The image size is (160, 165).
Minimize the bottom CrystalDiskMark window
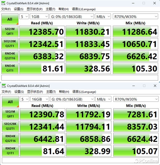pos(134,86)
